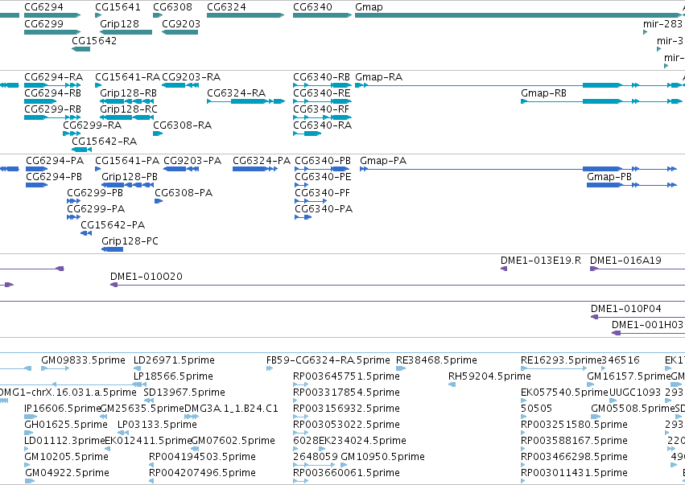
Task: Select the CG6294 gene glyph
Action: click(x=52, y=15)
